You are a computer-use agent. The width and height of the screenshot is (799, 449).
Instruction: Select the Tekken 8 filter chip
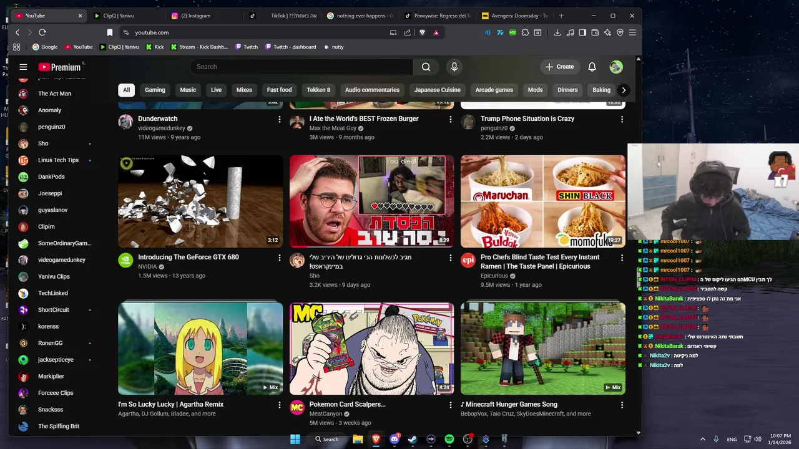tap(318, 90)
